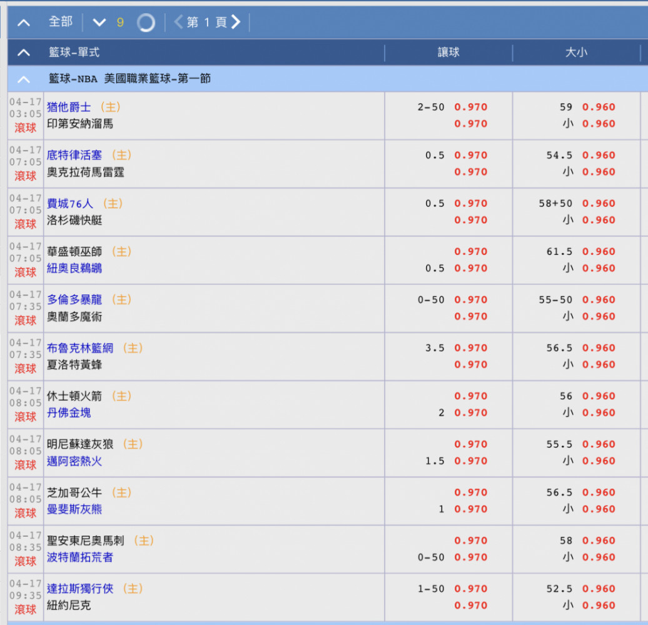This screenshot has height=625, width=648.
Task: Open team 費城76人
Action: point(70,204)
